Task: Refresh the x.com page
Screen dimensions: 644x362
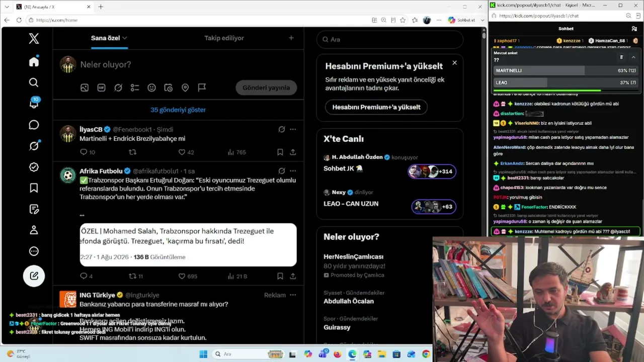Action: tap(19, 20)
